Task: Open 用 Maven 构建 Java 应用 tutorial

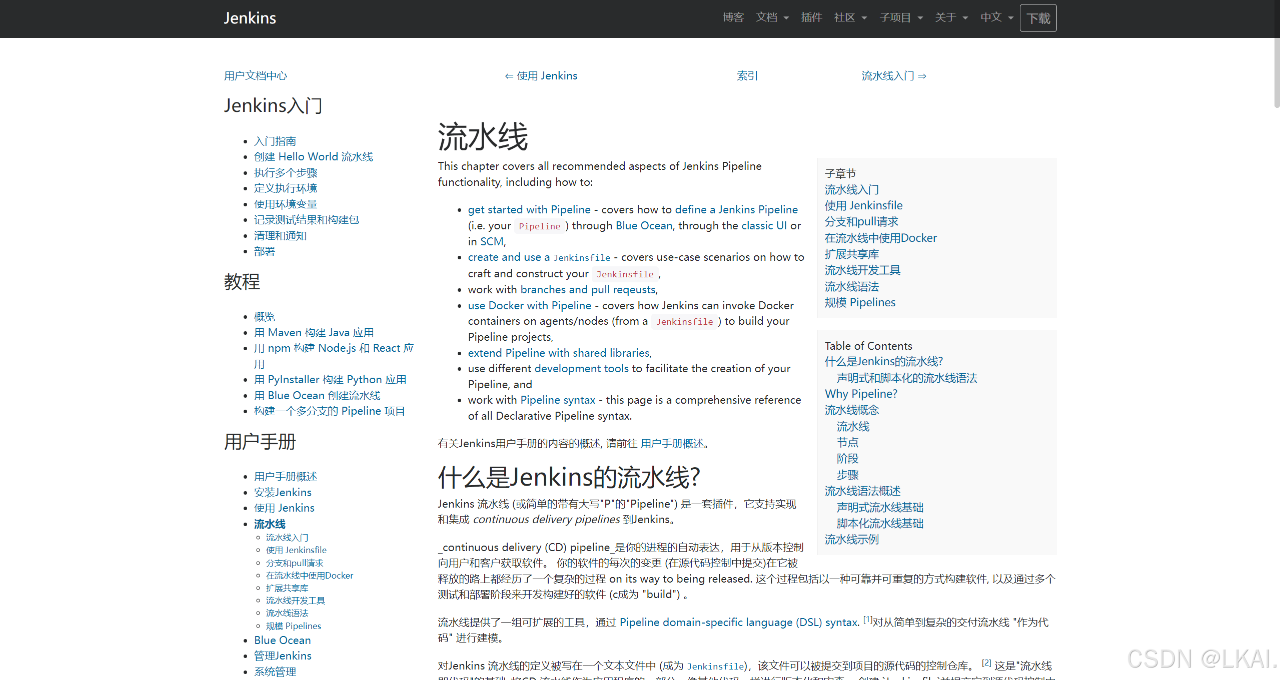Action: (314, 333)
